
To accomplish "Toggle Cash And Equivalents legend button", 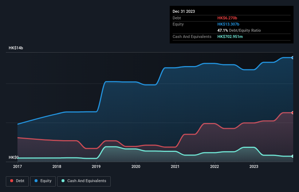I will click(x=84, y=181).
